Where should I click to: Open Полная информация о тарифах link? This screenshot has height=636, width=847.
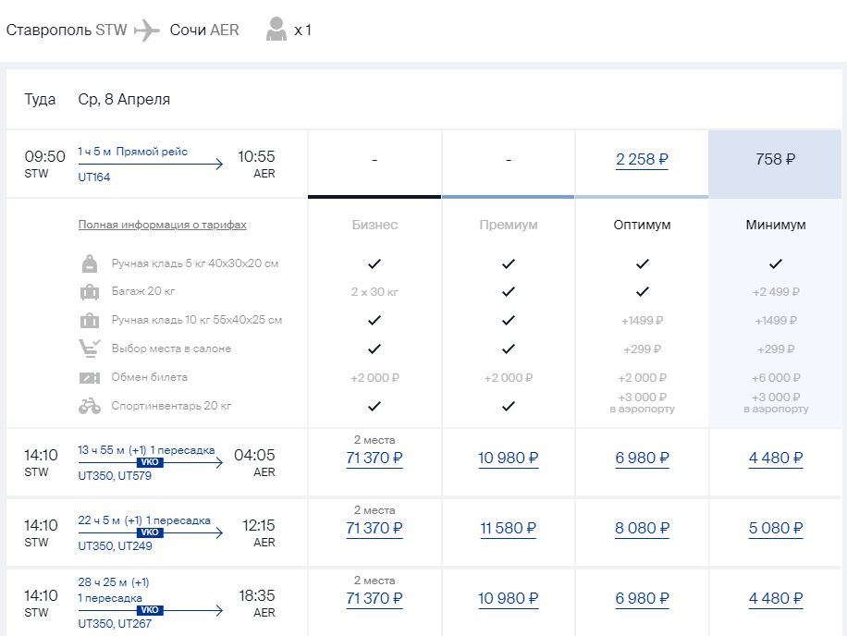[x=162, y=225]
